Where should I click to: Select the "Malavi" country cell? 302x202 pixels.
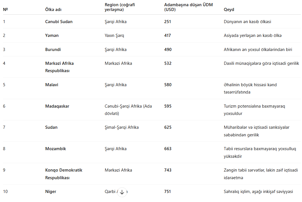pos(52,85)
